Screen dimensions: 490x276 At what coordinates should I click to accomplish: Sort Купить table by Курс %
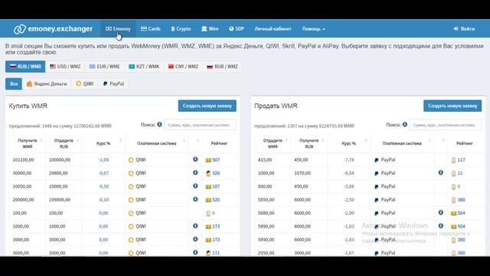(103, 143)
